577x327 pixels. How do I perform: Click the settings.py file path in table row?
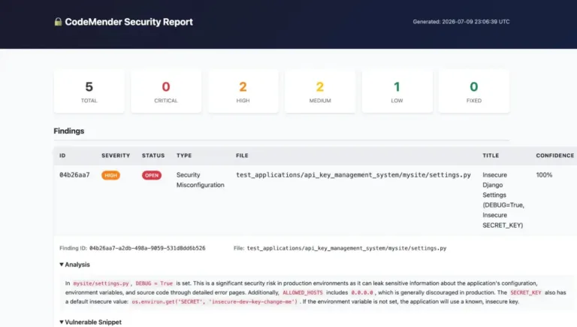[x=353, y=175]
